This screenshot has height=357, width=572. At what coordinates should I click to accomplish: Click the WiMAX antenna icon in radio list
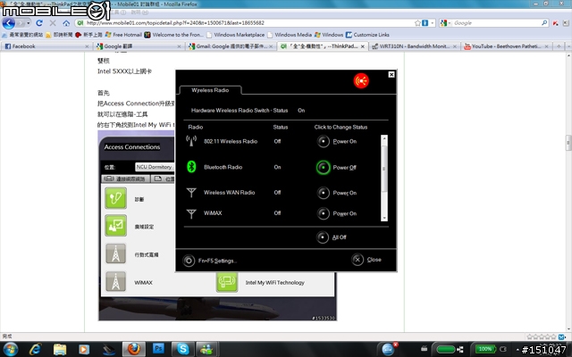[x=191, y=213]
